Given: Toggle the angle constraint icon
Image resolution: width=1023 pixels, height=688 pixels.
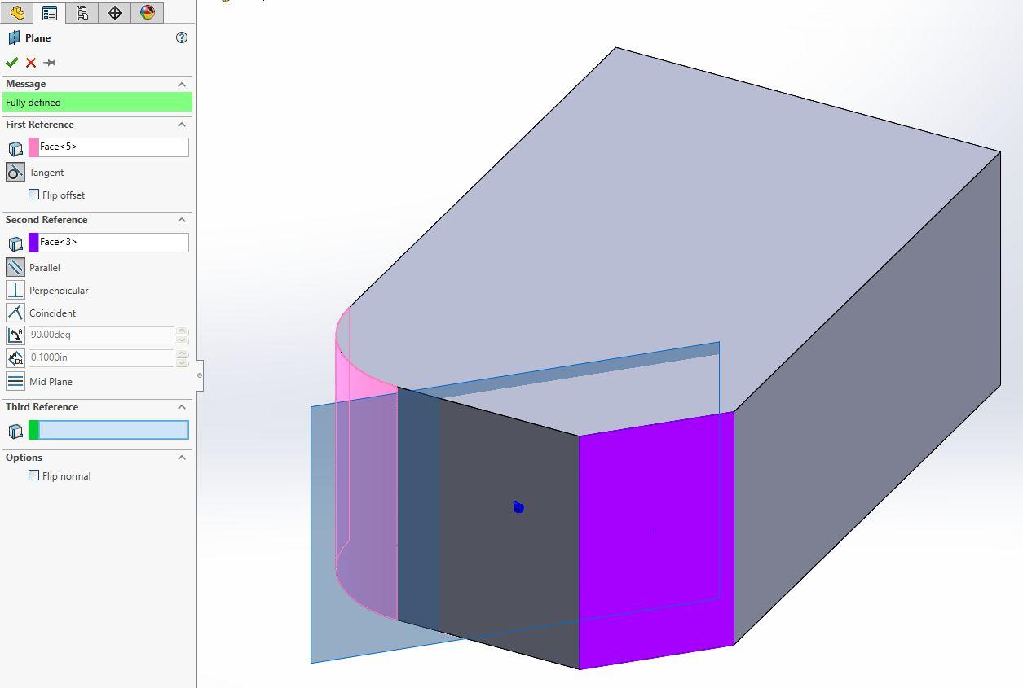Looking at the screenshot, I should coord(15,335).
